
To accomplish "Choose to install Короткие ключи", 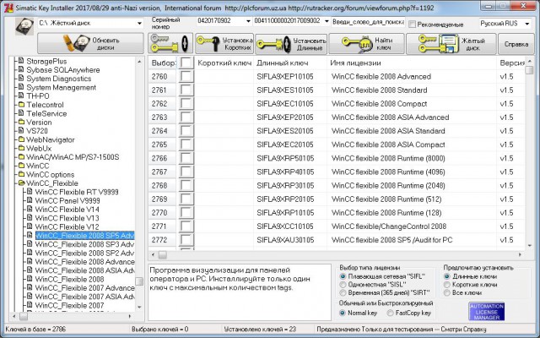I will click(x=447, y=285).
